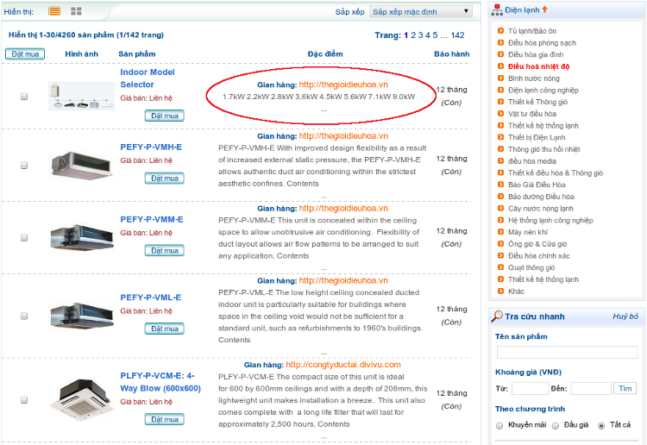Click Đặt mua for PEFY-P-VMH-E
The width and height of the screenshot is (647, 445).
pyautogui.click(x=165, y=179)
